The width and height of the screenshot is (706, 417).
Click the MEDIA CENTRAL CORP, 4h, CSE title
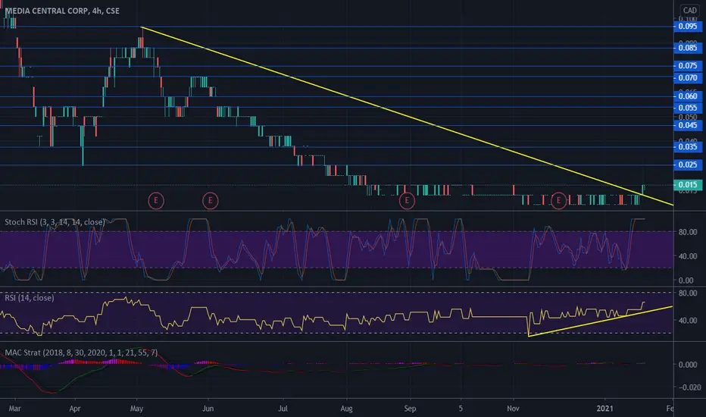(62, 11)
